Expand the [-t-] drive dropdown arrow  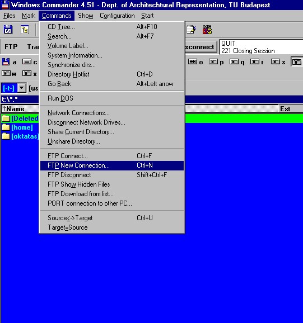pyautogui.click(x=22, y=88)
